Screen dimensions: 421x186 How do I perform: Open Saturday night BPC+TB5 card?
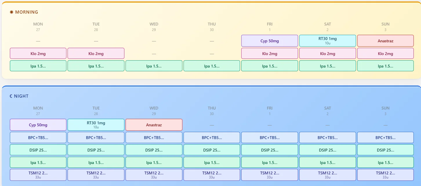[x=328, y=138]
